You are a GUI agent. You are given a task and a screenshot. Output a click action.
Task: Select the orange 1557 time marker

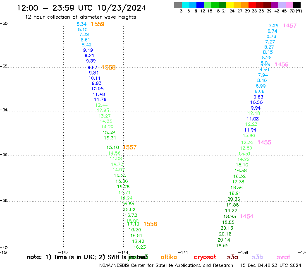click(x=130, y=147)
